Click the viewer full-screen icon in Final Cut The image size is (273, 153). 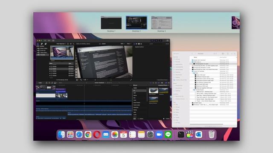[x=131, y=80]
